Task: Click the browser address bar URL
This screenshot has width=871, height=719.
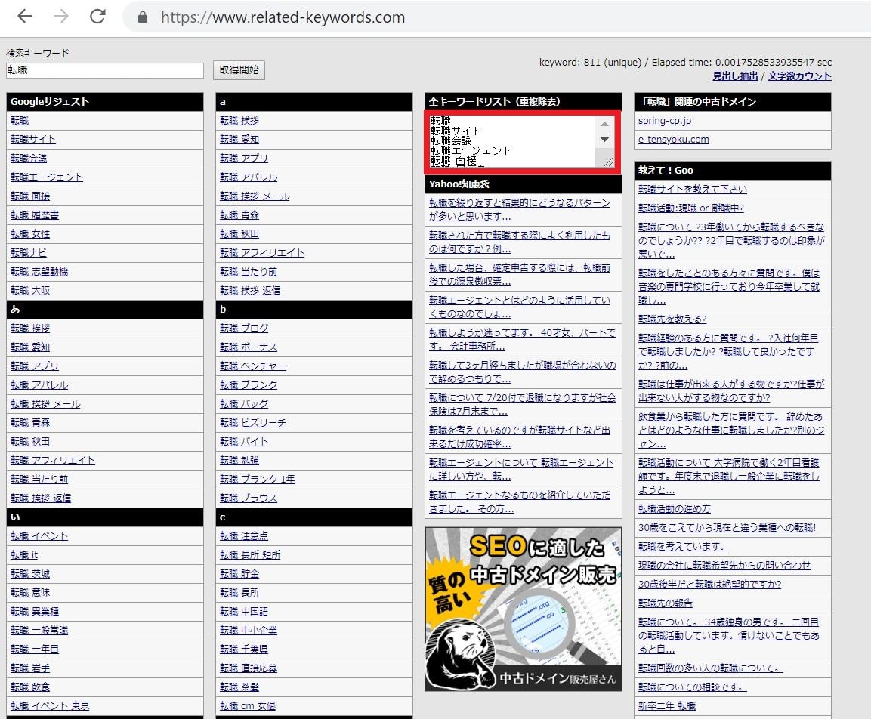Action: click(283, 17)
